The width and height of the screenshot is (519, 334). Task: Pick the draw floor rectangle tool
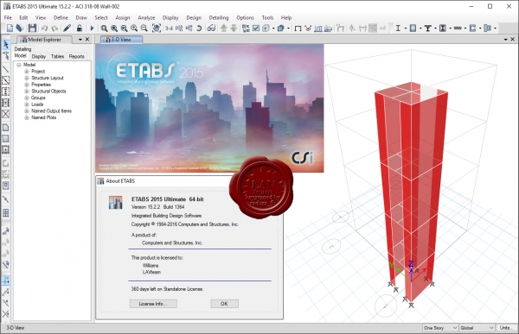pyautogui.click(x=6, y=139)
